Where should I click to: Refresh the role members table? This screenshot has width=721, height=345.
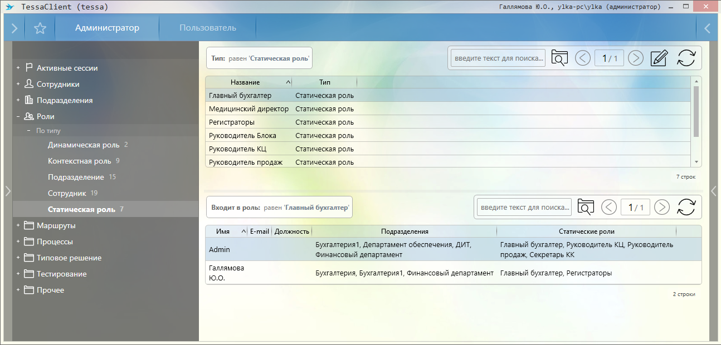[686, 207]
